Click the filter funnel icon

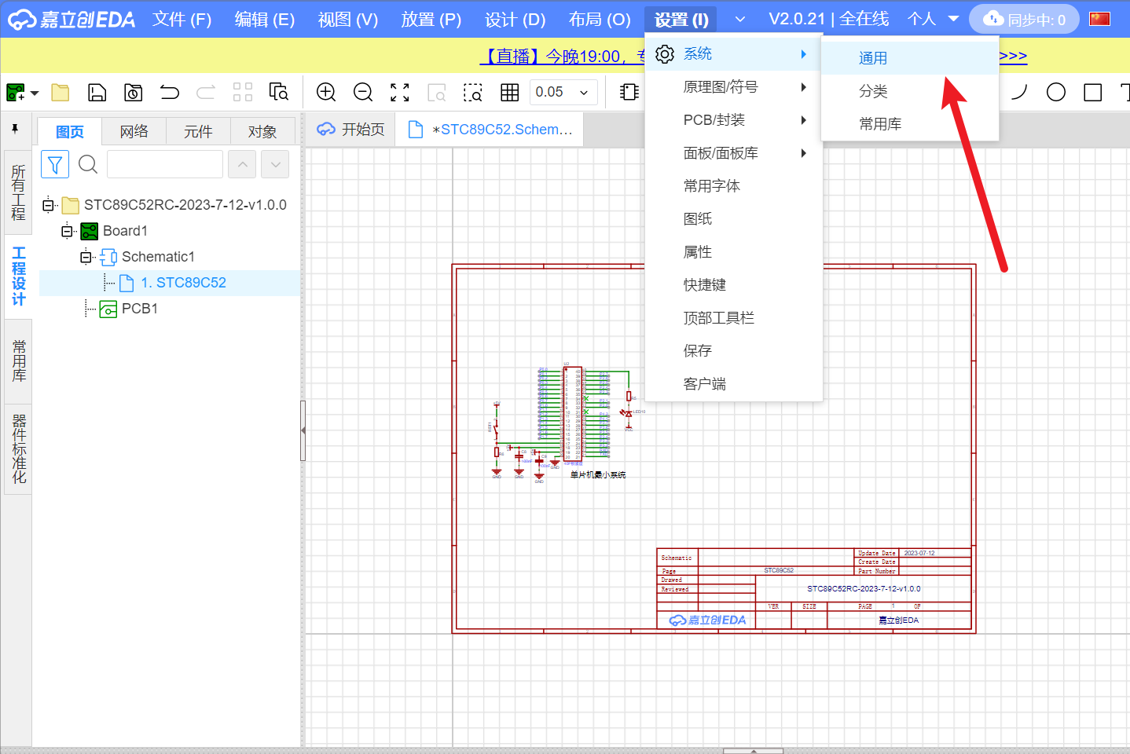coord(55,164)
